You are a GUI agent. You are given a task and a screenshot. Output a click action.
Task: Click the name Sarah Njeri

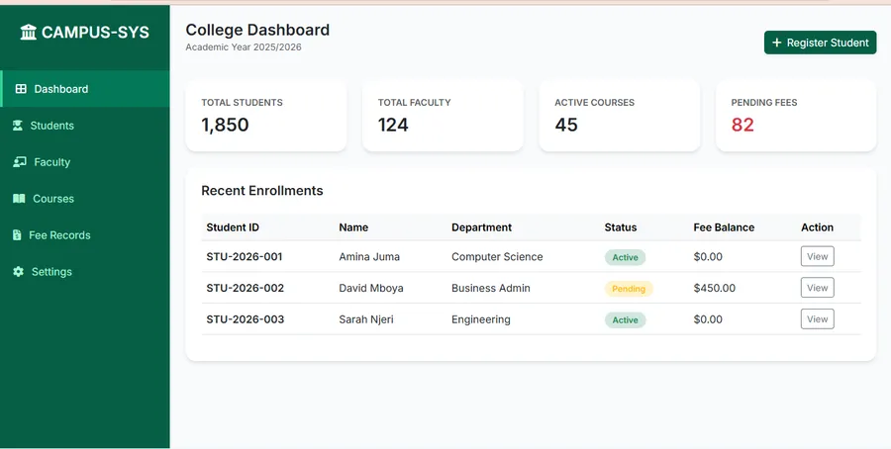[x=366, y=319]
